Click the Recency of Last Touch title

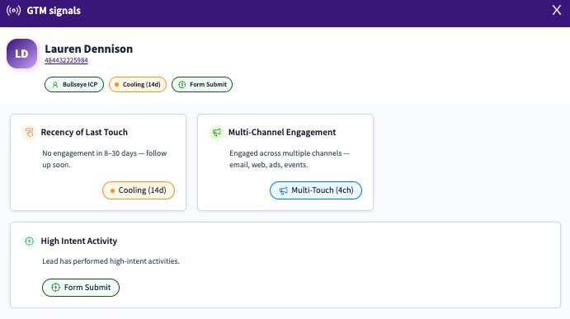point(84,132)
